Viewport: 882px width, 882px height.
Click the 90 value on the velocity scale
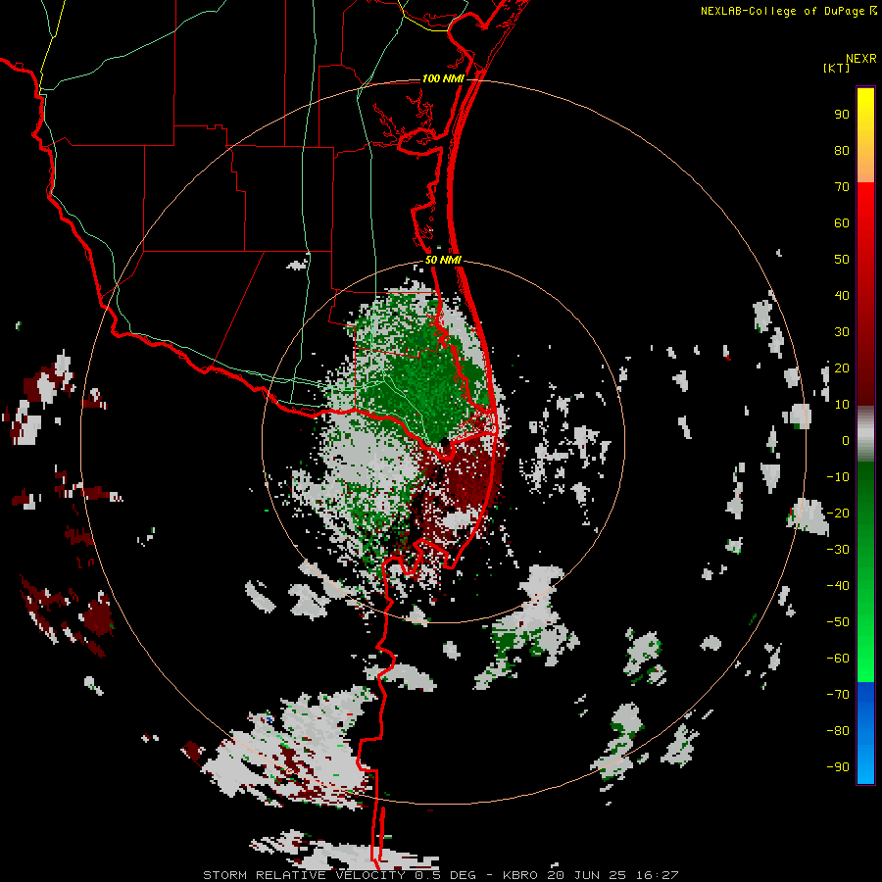pyautogui.click(x=842, y=115)
